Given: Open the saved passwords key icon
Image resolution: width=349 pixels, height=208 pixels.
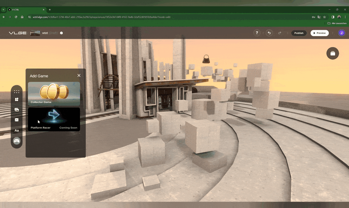Looking at the screenshot, I should pos(313,17).
